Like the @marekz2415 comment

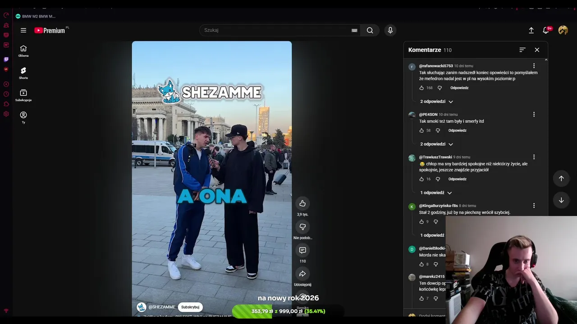click(421, 298)
